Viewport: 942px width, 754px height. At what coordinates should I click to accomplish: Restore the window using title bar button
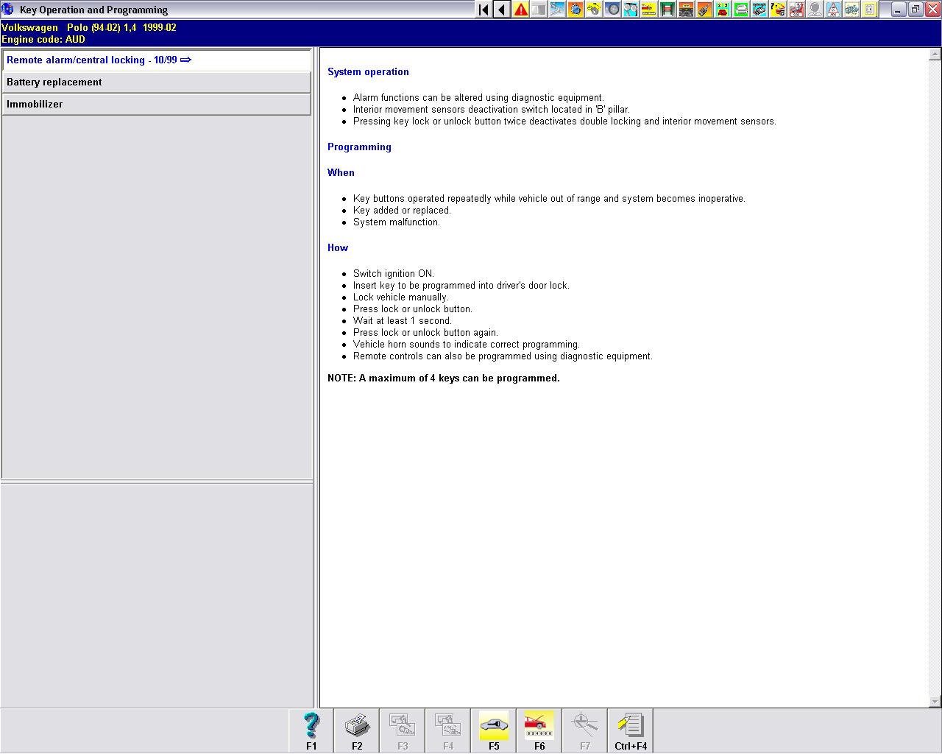[x=915, y=10]
